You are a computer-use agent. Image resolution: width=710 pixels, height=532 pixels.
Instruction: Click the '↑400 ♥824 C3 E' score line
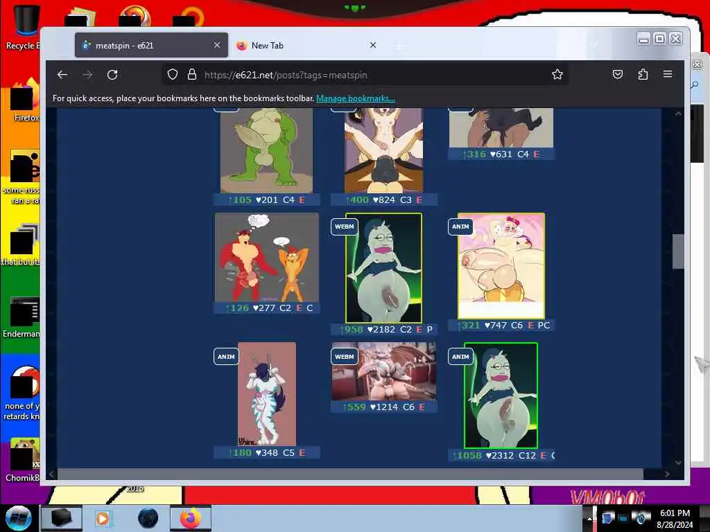pos(384,199)
